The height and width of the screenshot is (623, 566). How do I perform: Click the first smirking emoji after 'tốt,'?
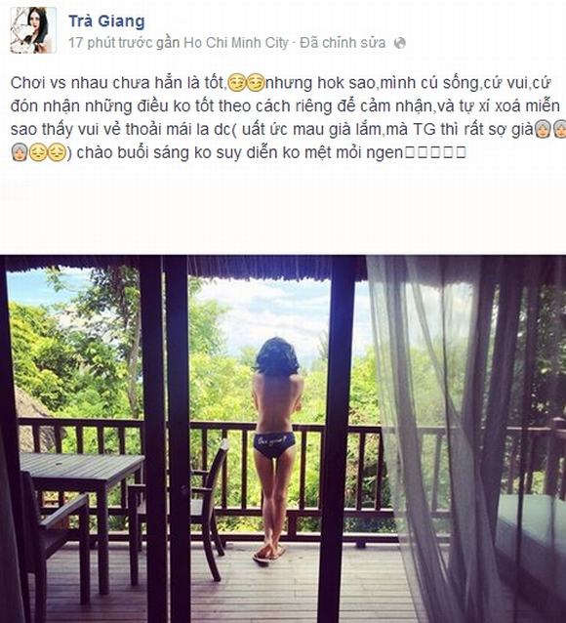[236, 83]
